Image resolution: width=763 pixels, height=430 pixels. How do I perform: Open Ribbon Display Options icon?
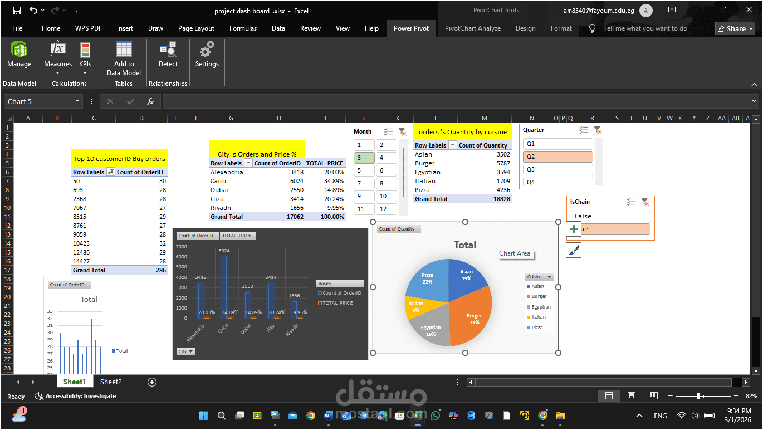click(x=672, y=10)
